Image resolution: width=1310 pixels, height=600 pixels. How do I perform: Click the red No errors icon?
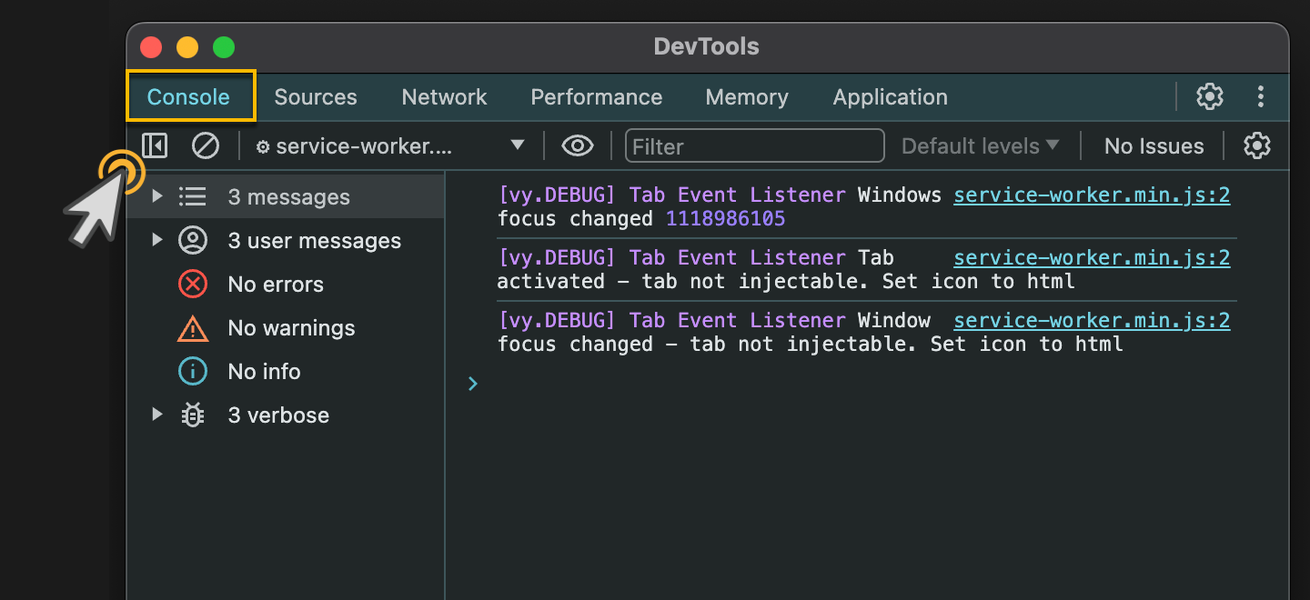pyautogui.click(x=193, y=284)
